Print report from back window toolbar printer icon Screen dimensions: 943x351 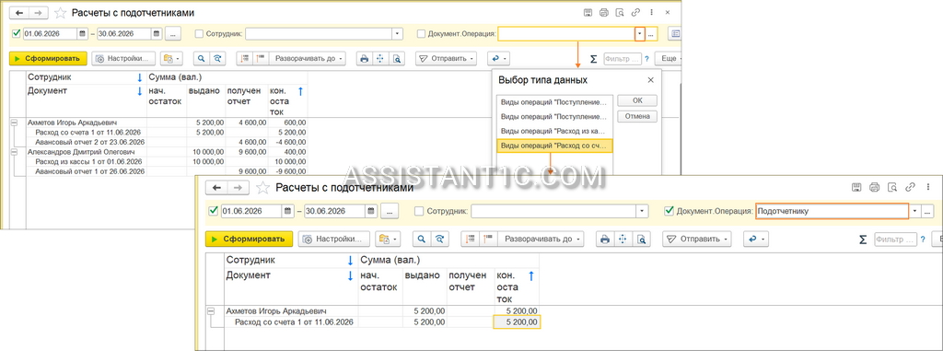tap(364, 58)
